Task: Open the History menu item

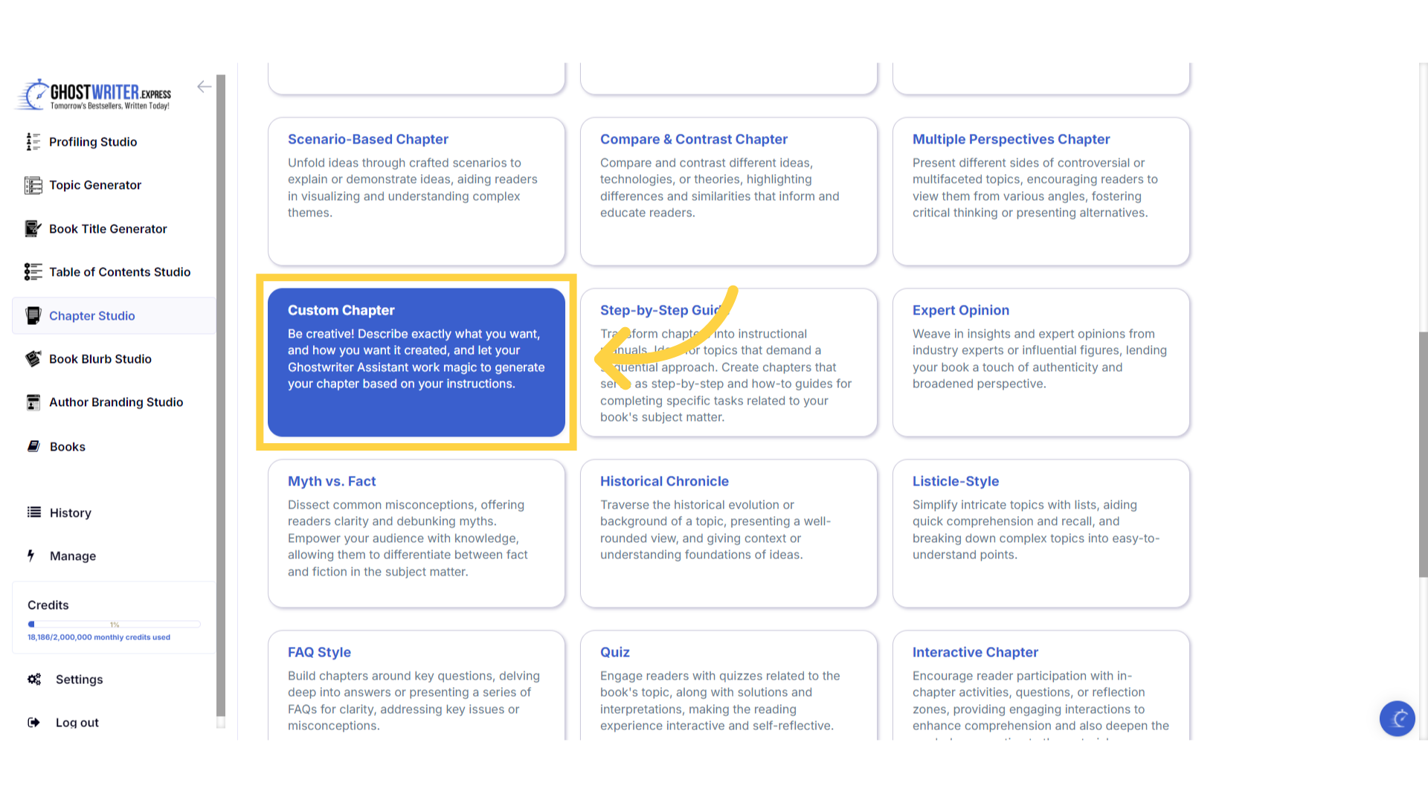Action: [x=70, y=512]
